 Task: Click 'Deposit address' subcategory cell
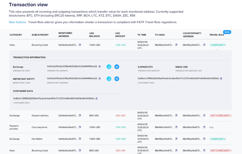pos(40,115)
